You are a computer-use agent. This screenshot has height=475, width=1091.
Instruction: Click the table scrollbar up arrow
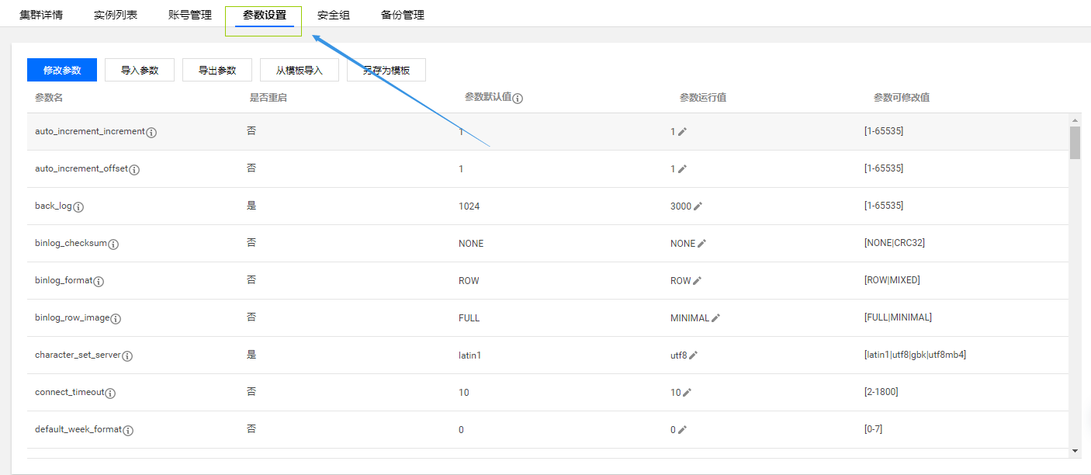(1075, 120)
